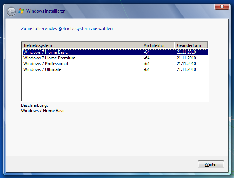Screen dimensions: 234x178
Task: Select Windows 7 Home Basic row
Action: pyautogui.click(x=115, y=52)
